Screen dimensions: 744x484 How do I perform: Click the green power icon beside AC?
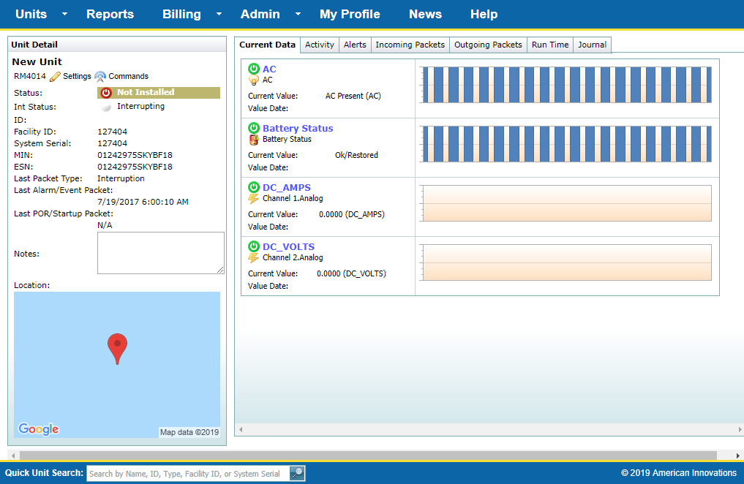click(x=254, y=69)
